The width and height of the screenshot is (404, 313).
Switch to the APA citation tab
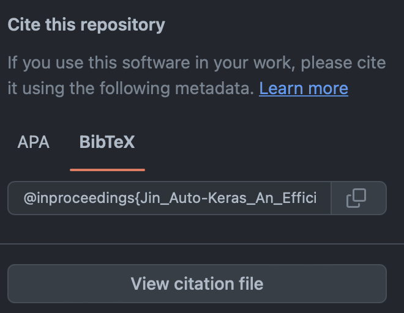click(33, 142)
